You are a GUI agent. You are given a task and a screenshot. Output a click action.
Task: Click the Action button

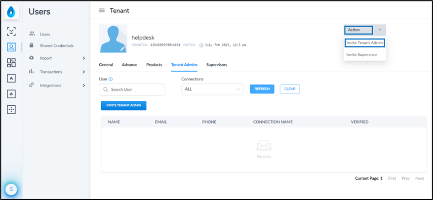(x=358, y=30)
